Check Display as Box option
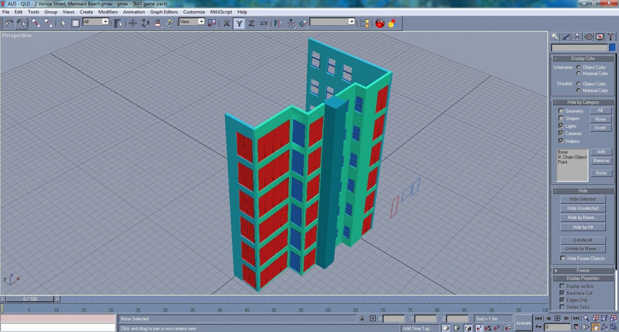Image resolution: width=619 pixels, height=332 pixels. [x=562, y=286]
